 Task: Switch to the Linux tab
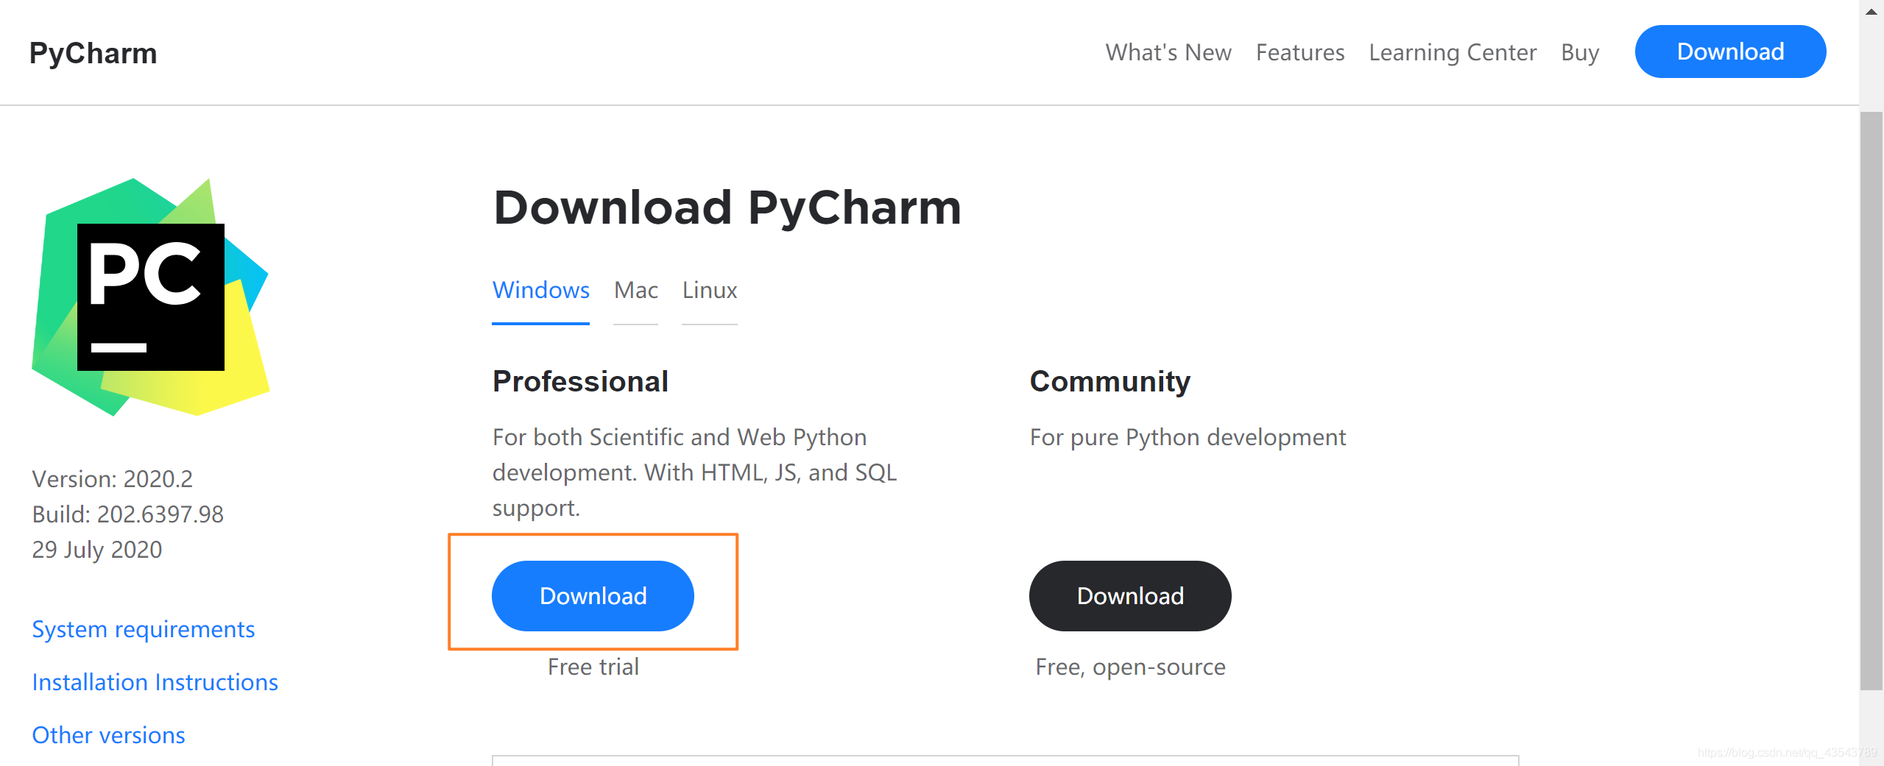pos(709,290)
